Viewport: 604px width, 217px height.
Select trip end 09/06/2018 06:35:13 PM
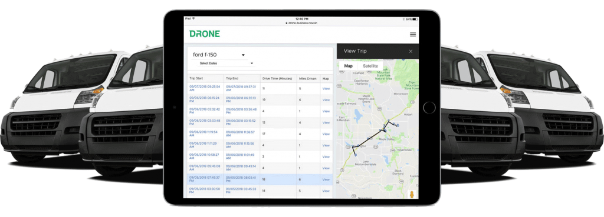tap(241, 100)
